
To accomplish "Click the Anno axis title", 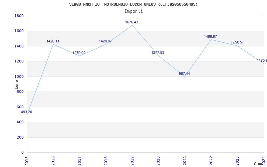I will (x=259, y=164).
